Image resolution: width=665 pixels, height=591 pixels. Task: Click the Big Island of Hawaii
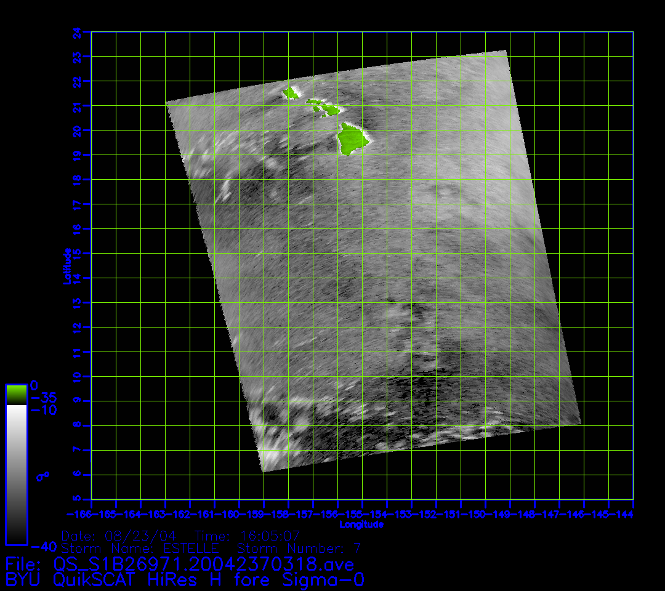pyautogui.click(x=351, y=139)
